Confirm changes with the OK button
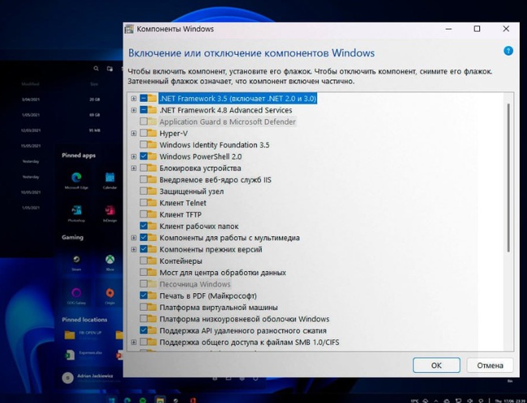The image size is (527, 403). (436, 365)
